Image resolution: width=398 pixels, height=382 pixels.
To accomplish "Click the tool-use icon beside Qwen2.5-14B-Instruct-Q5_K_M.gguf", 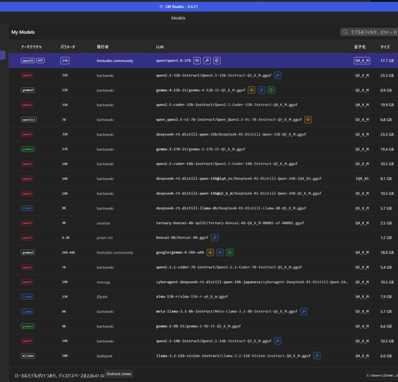I will tap(278, 341).
